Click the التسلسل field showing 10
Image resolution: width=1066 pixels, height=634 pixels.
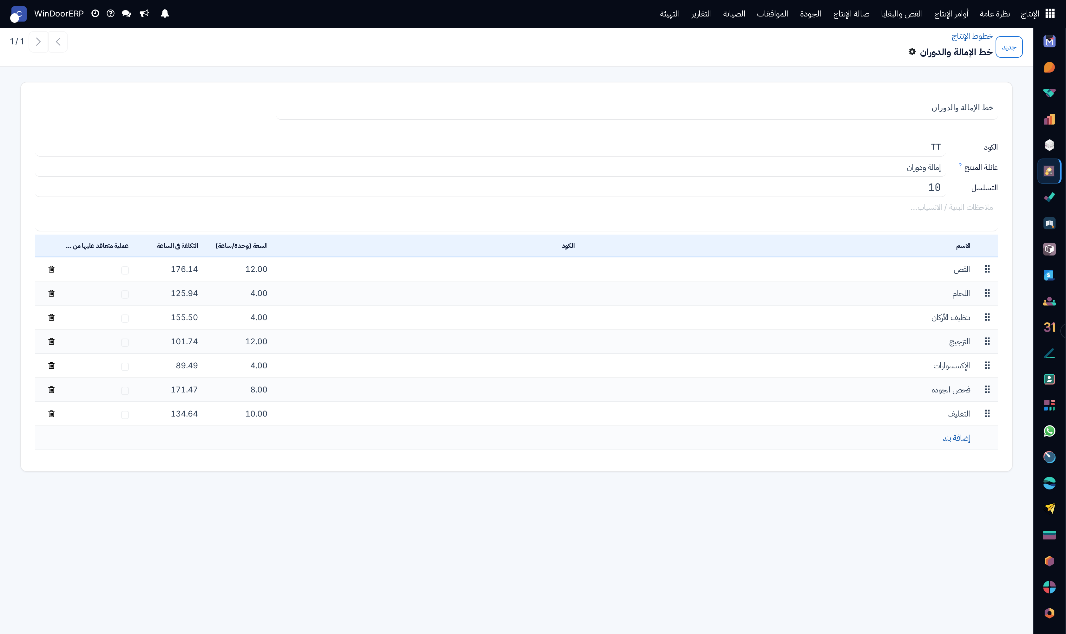(x=490, y=188)
